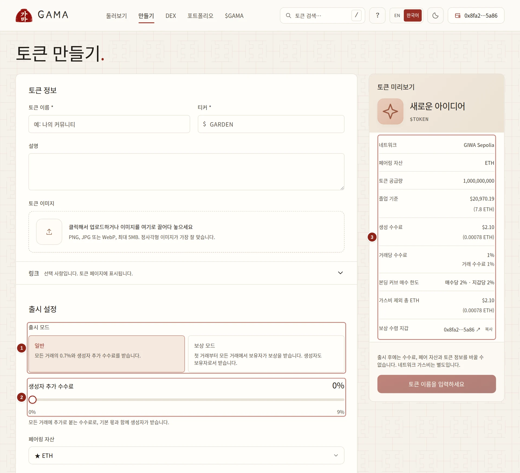Click the 생성자 추가 수수료 slider handle
This screenshot has height=473, width=520.
pyautogui.click(x=32, y=400)
